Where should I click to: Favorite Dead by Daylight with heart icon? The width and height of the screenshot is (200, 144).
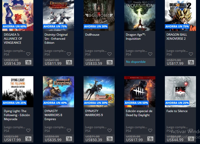pyautogui.click(x=150, y=130)
